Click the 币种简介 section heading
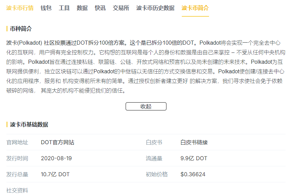This screenshot has width=288, height=196. [x=21, y=29]
